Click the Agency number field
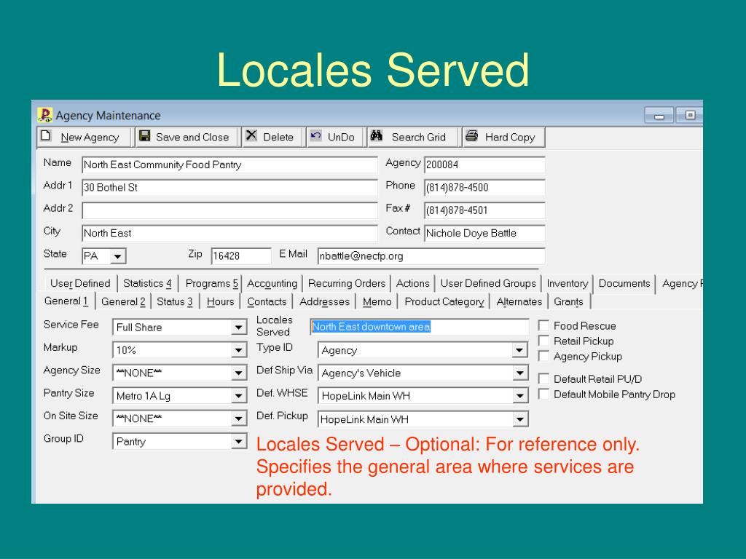This screenshot has width=746, height=559. (x=484, y=164)
